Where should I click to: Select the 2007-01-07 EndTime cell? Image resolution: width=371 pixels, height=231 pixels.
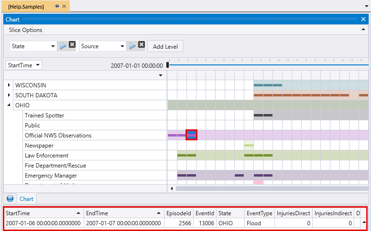point(124,223)
